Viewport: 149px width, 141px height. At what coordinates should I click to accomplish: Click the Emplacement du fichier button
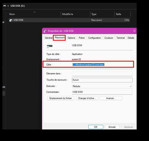pos(61,98)
